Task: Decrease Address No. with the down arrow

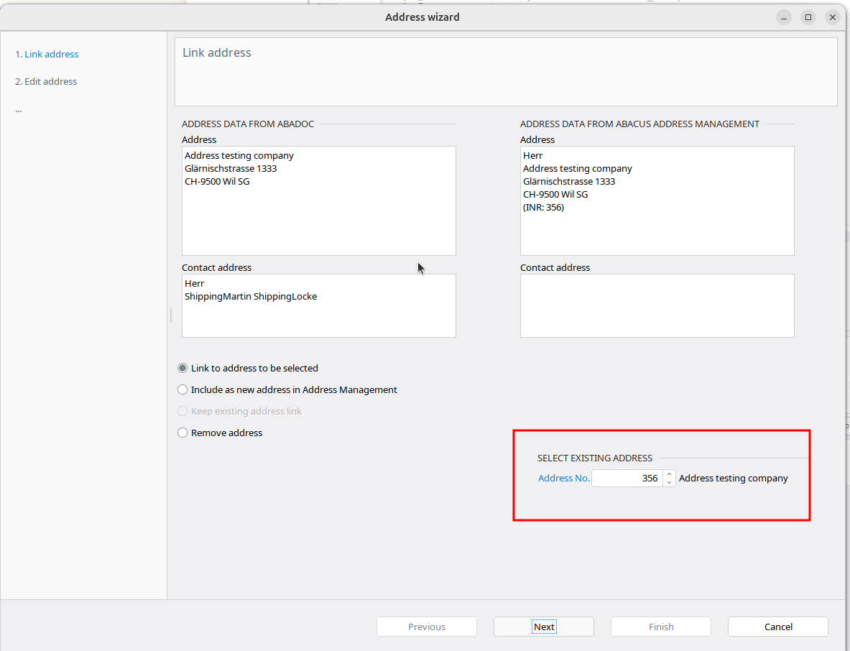Action: pyautogui.click(x=670, y=482)
